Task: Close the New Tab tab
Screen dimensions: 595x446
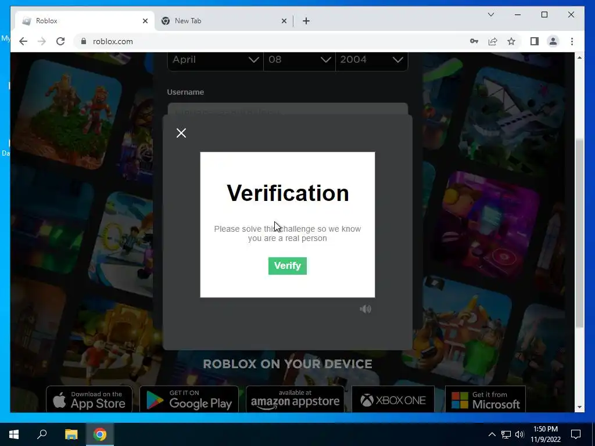Action: (x=284, y=21)
